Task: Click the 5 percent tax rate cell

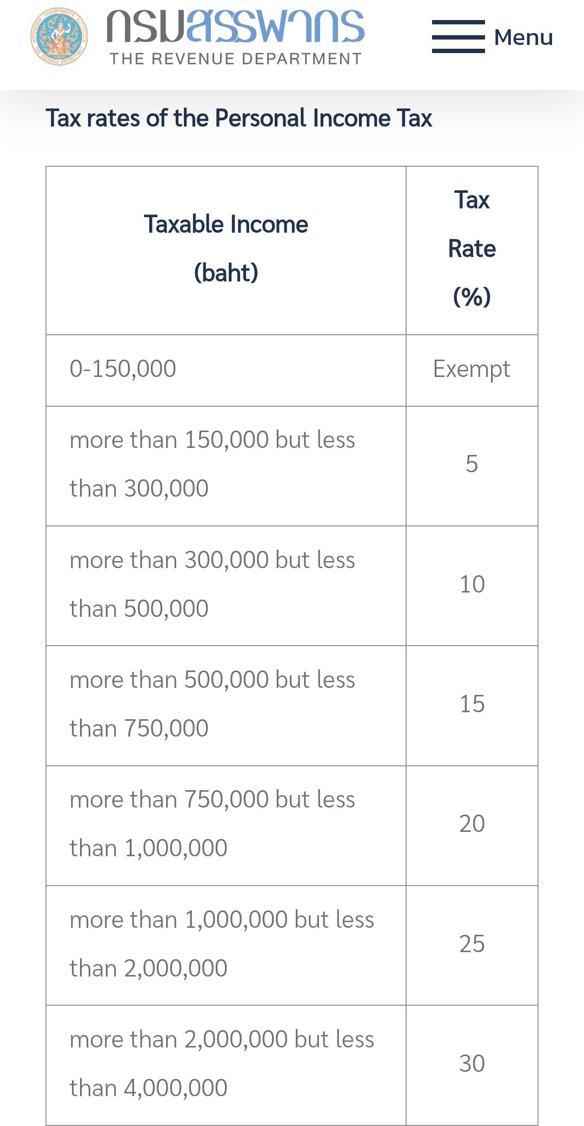Action: point(472,464)
